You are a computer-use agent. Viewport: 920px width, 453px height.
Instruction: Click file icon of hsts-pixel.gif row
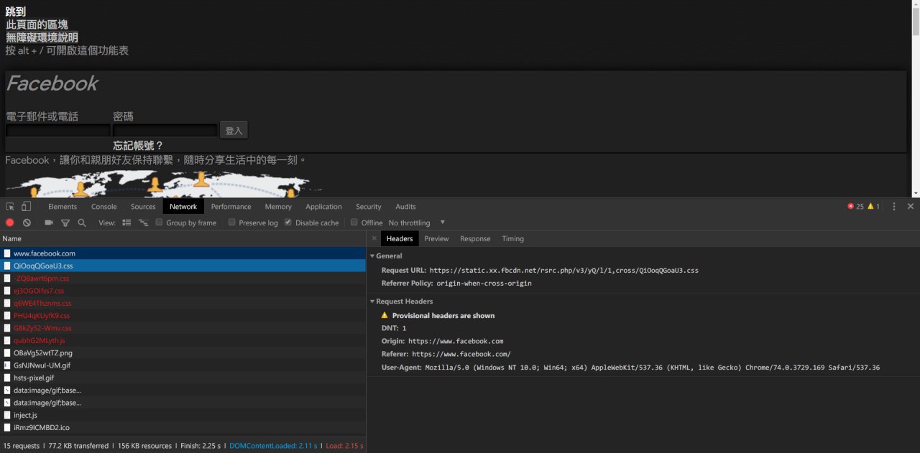7,378
